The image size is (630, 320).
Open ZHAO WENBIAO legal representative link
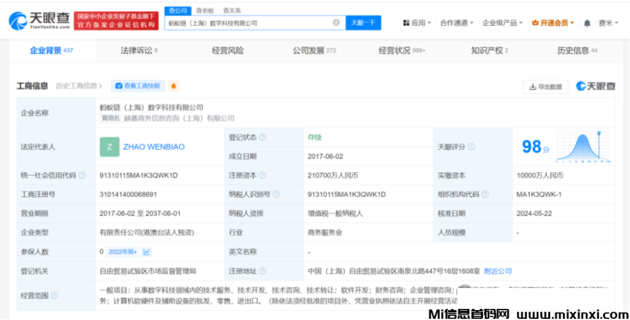click(x=153, y=147)
